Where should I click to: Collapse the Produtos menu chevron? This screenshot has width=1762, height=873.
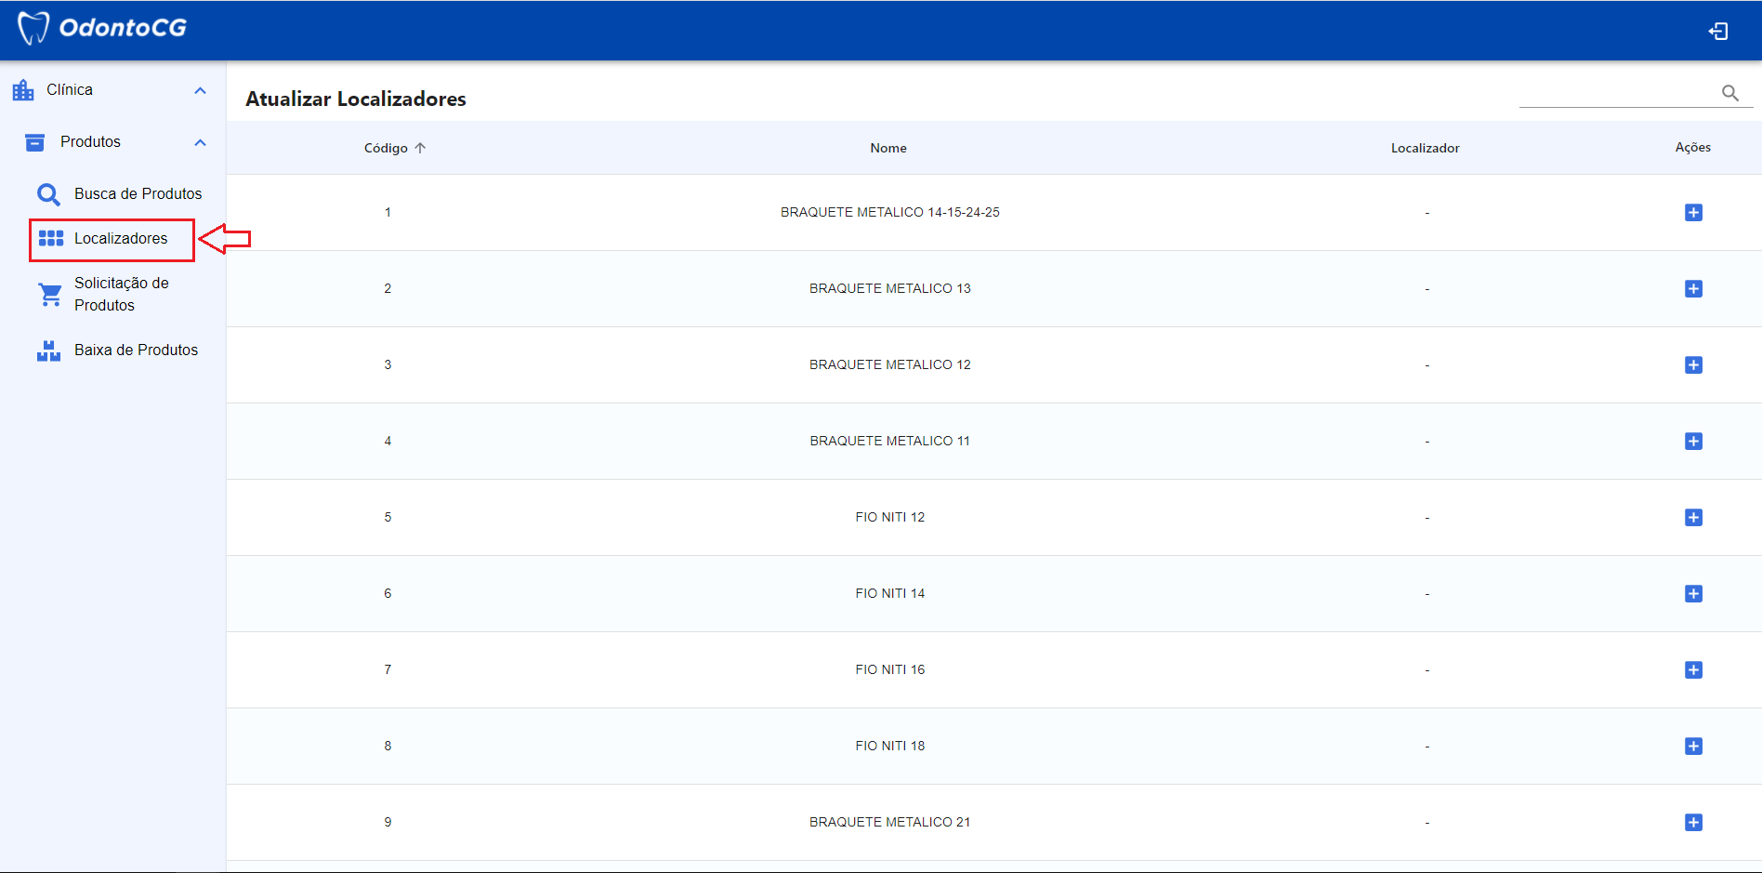(200, 142)
